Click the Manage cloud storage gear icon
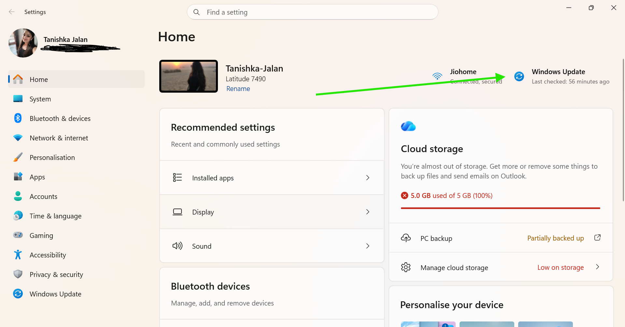 point(406,267)
